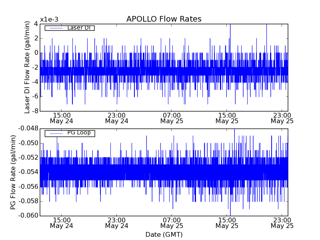Click the Date (GMT) x-axis label
The width and height of the screenshot is (320, 240).
[164, 234]
